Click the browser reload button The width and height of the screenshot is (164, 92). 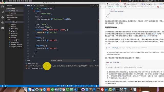[x=105, y=7]
